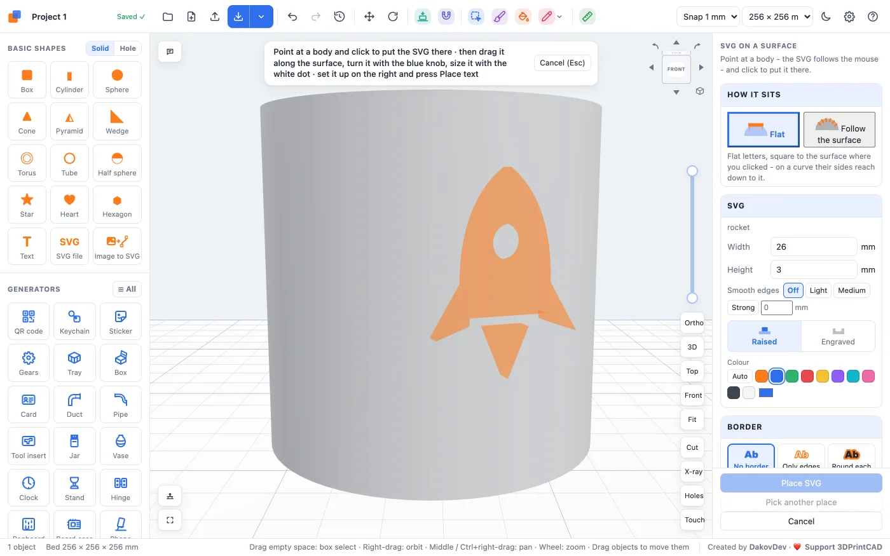Click the open folder icon
890x556 pixels.
(168, 17)
